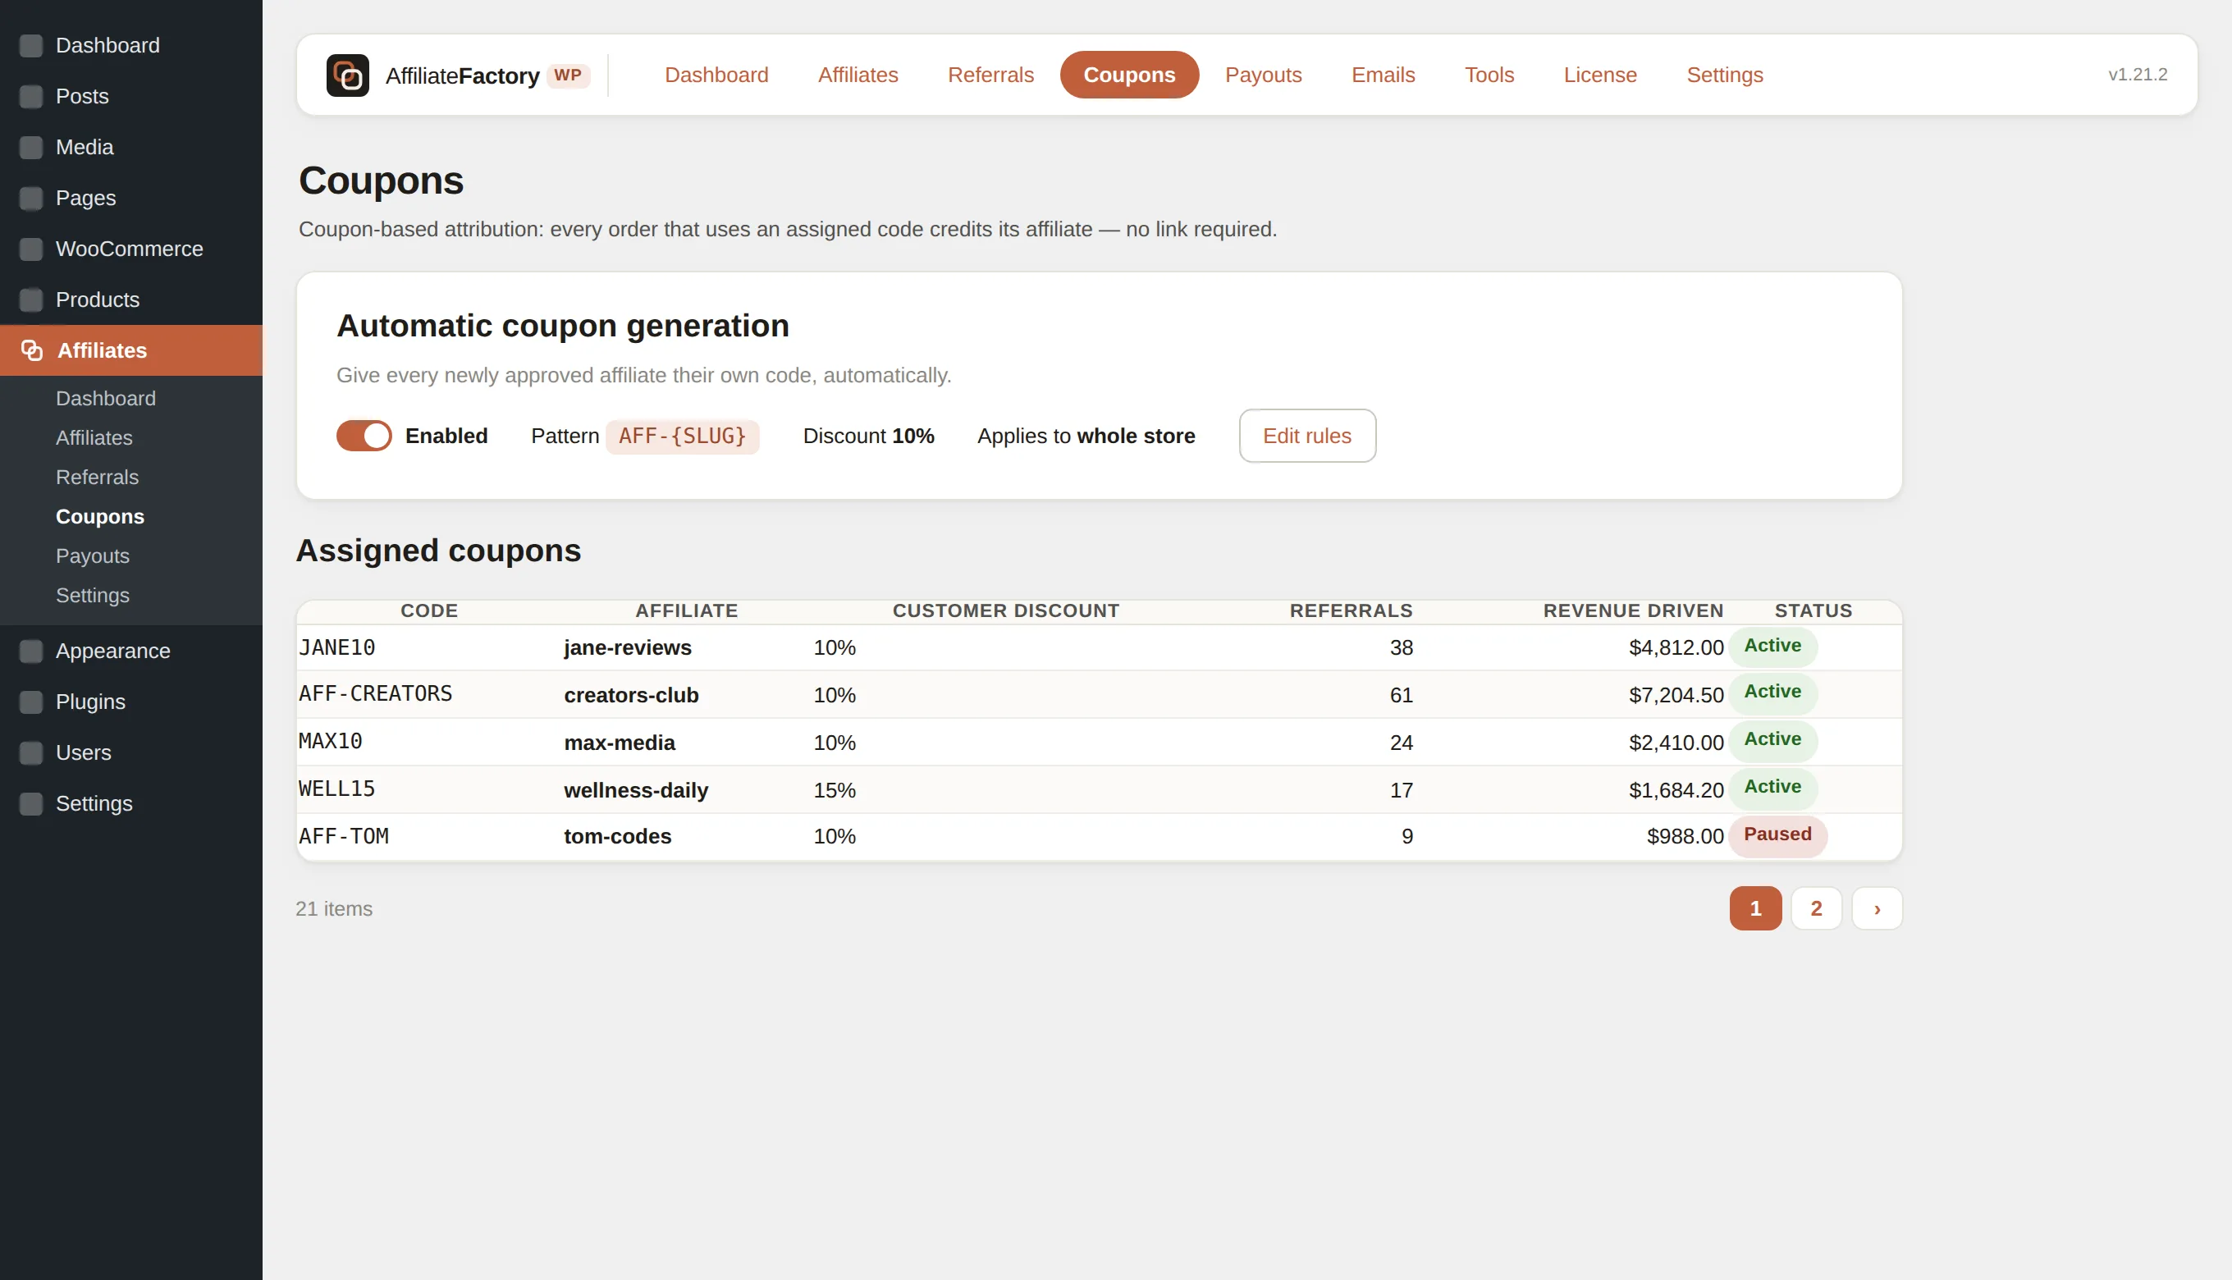Image resolution: width=2232 pixels, height=1280 pixels.
Task: Click the Plugins sidebar icon
Action: [x=30, y=702]
